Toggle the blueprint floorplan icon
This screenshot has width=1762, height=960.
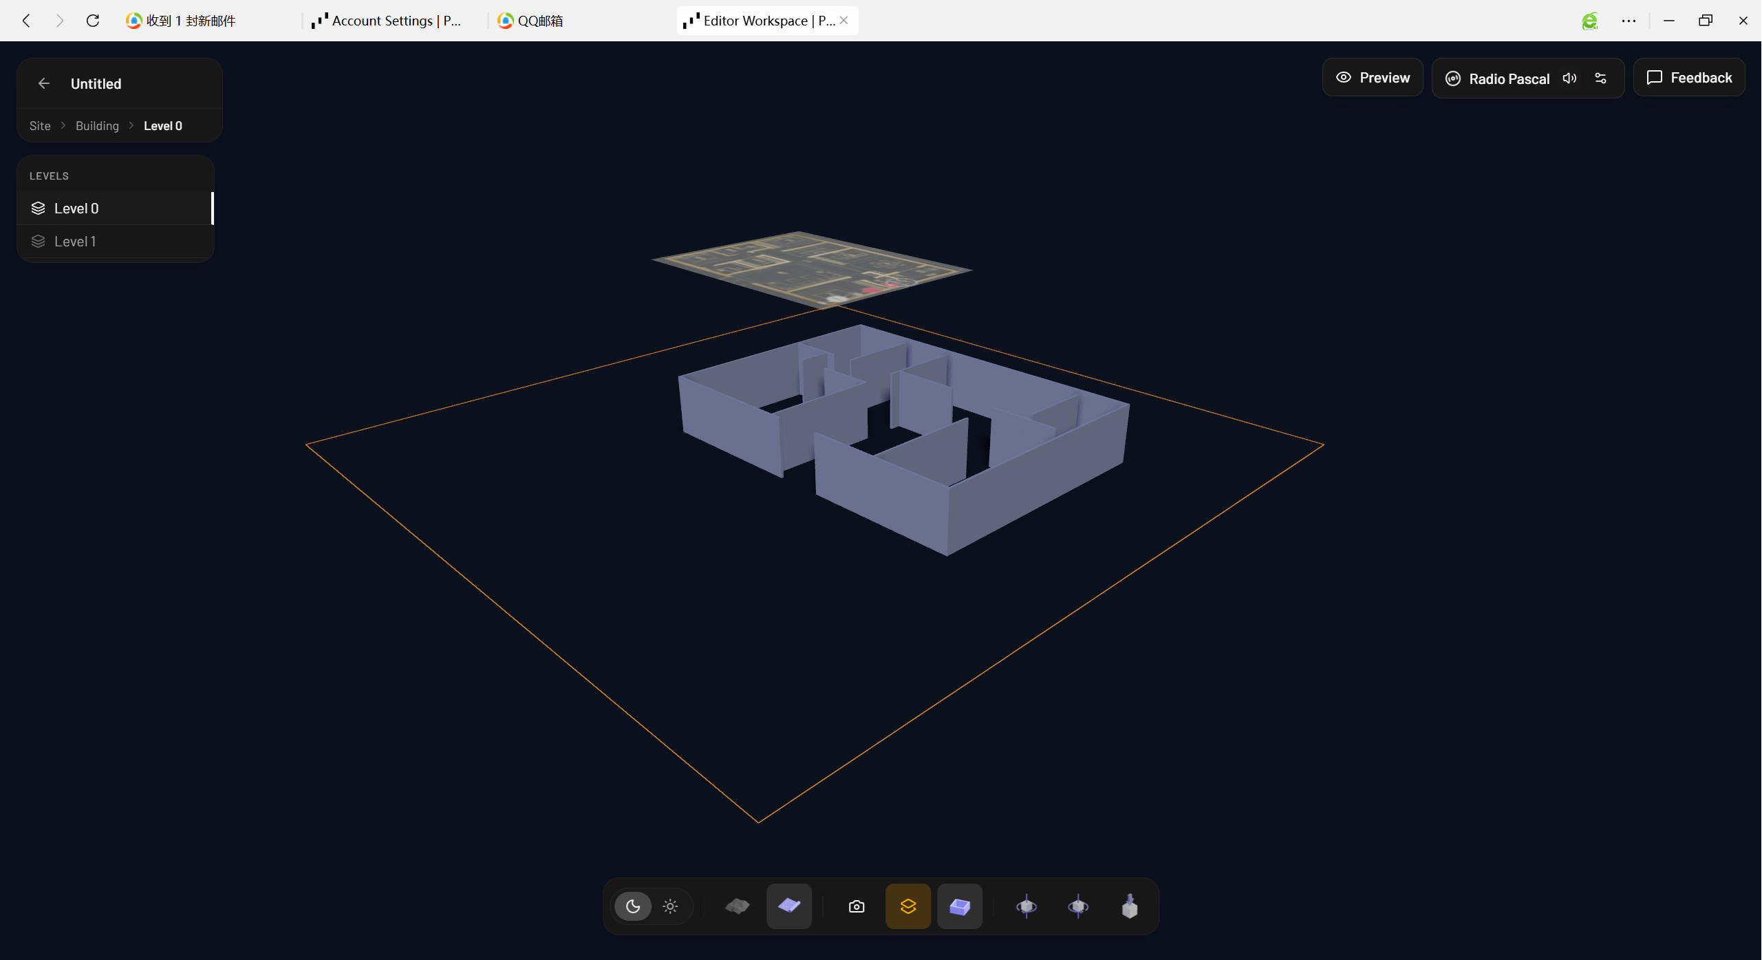tap(789, 906)
